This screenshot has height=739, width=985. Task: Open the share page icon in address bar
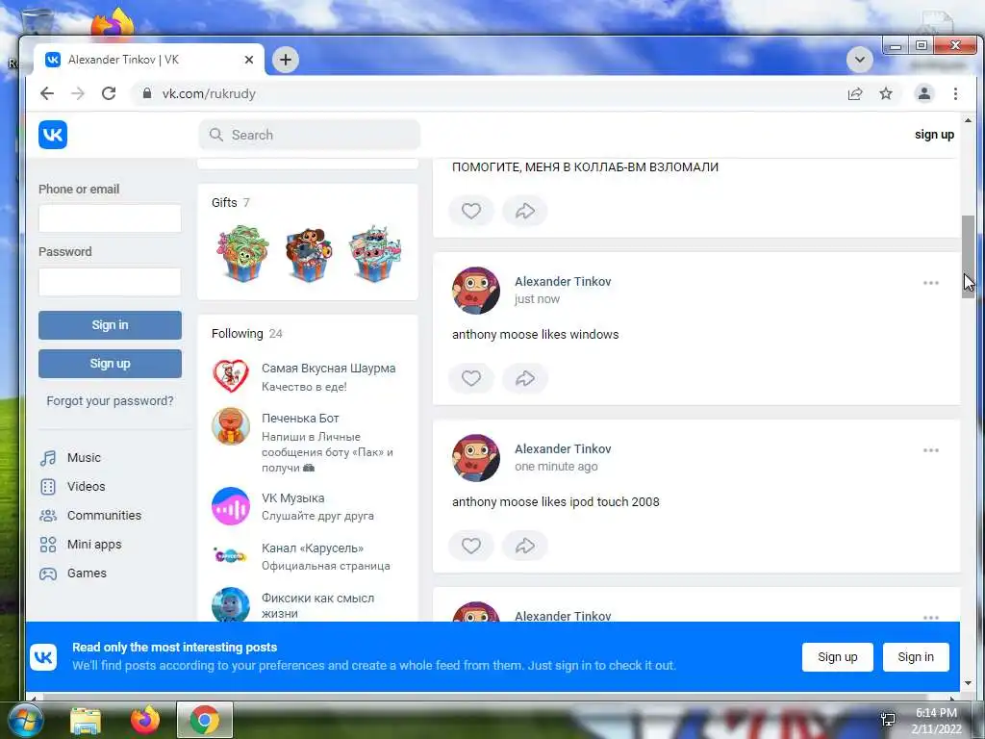[855, 93]
